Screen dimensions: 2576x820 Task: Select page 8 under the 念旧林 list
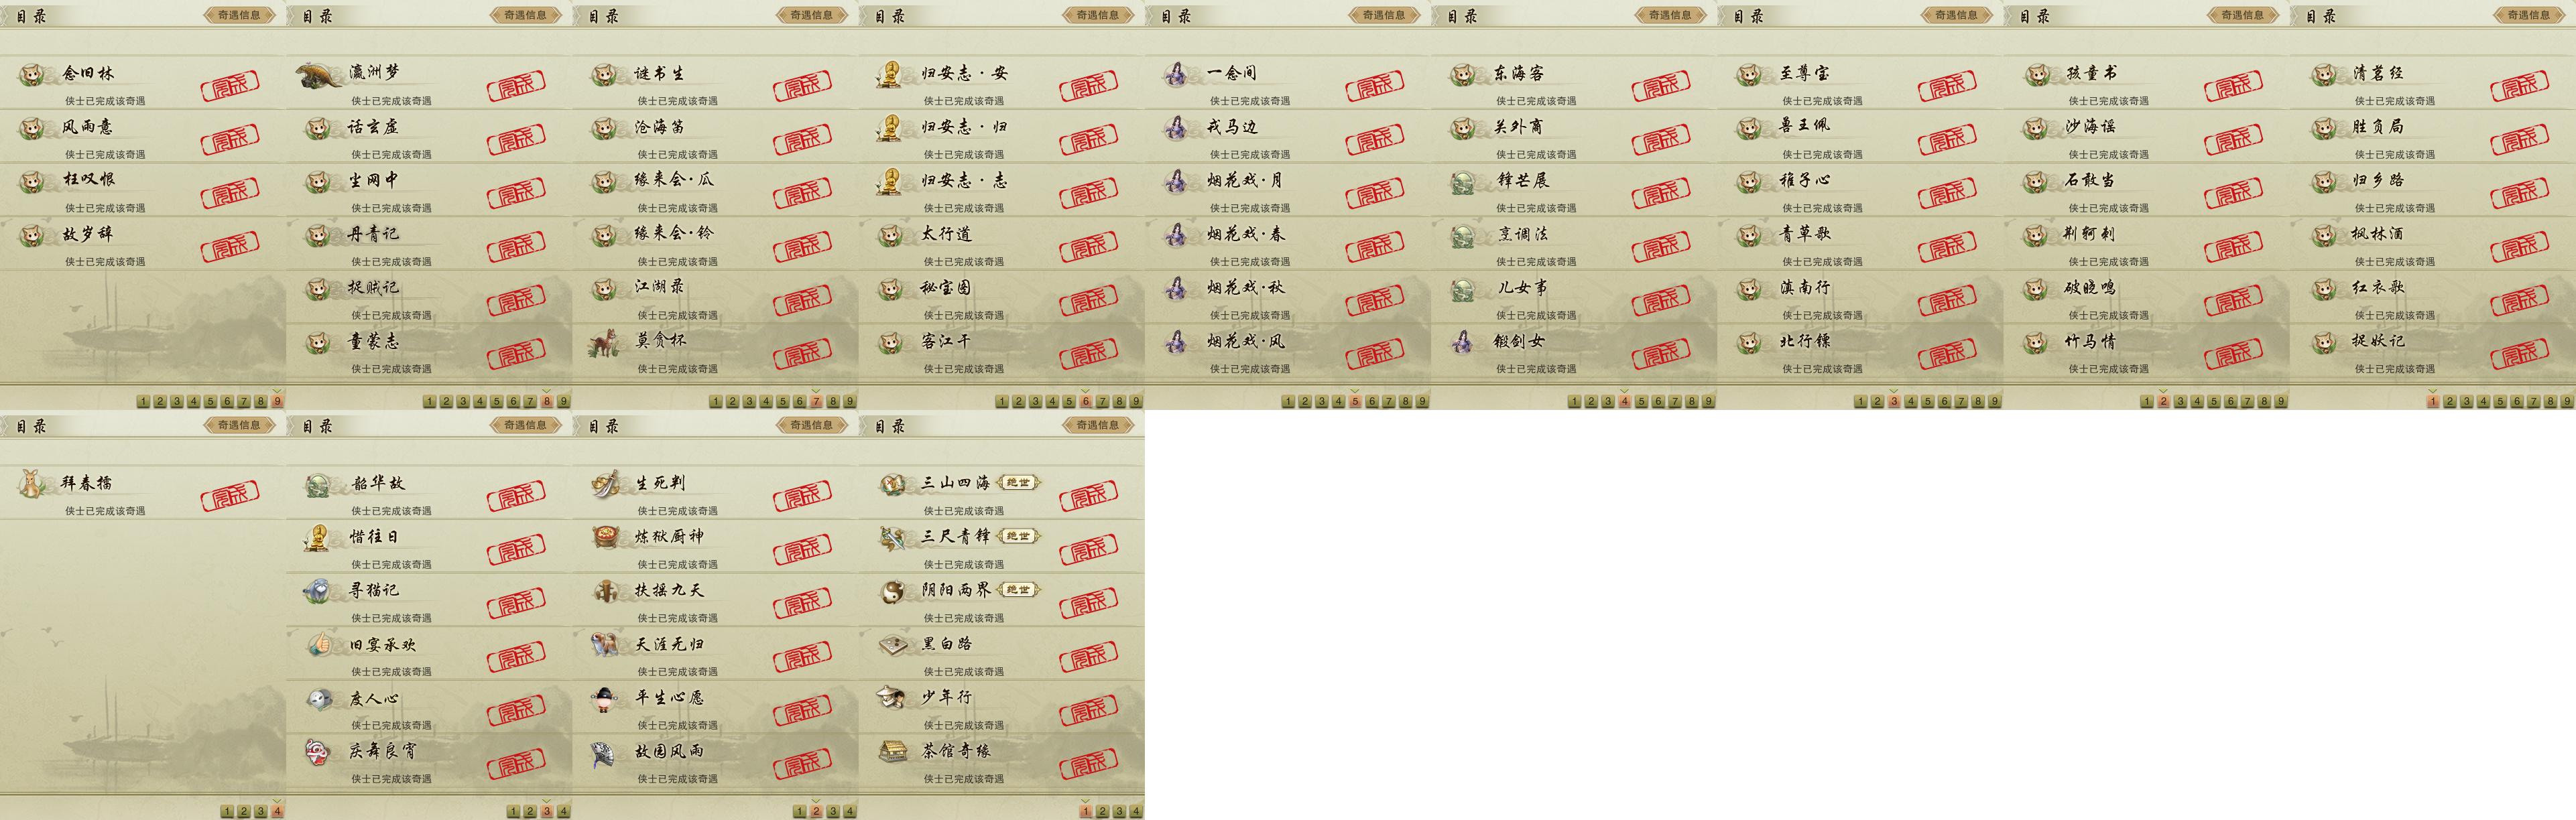261,401
